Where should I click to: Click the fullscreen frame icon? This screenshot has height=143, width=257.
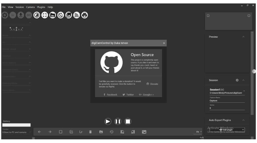click(x=45, y=15)
